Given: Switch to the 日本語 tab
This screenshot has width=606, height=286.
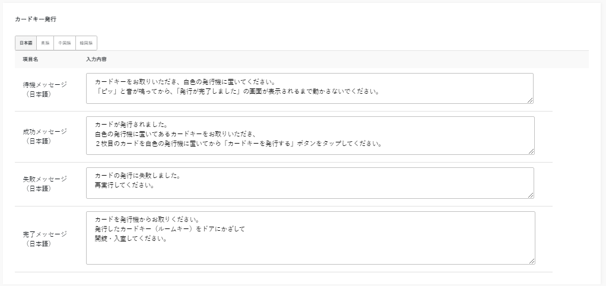Looking at the screenshot, I should (26, 43).
